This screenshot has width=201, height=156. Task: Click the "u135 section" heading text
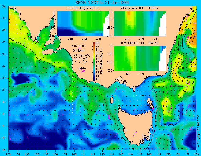[x=128, y=43]
